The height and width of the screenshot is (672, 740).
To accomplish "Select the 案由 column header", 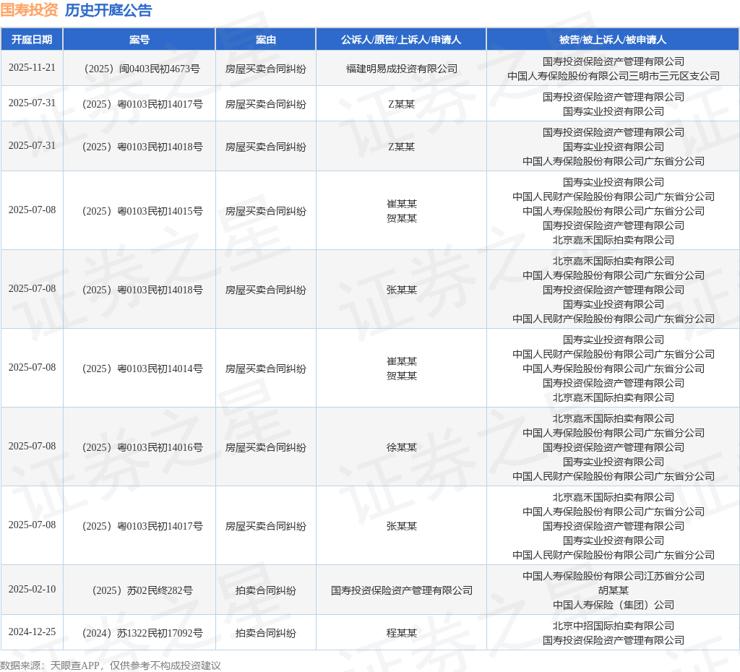I will 266,40.
